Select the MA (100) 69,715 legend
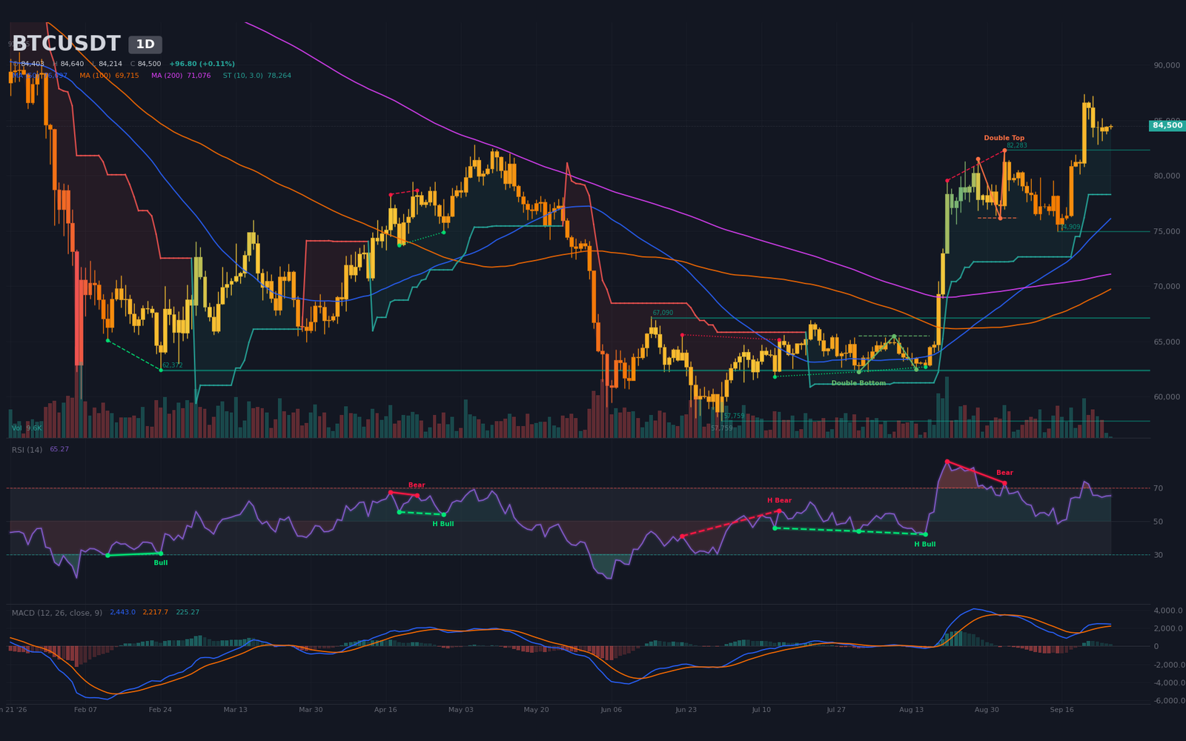This screenshot has width=1186, height=741. (109, 76)
